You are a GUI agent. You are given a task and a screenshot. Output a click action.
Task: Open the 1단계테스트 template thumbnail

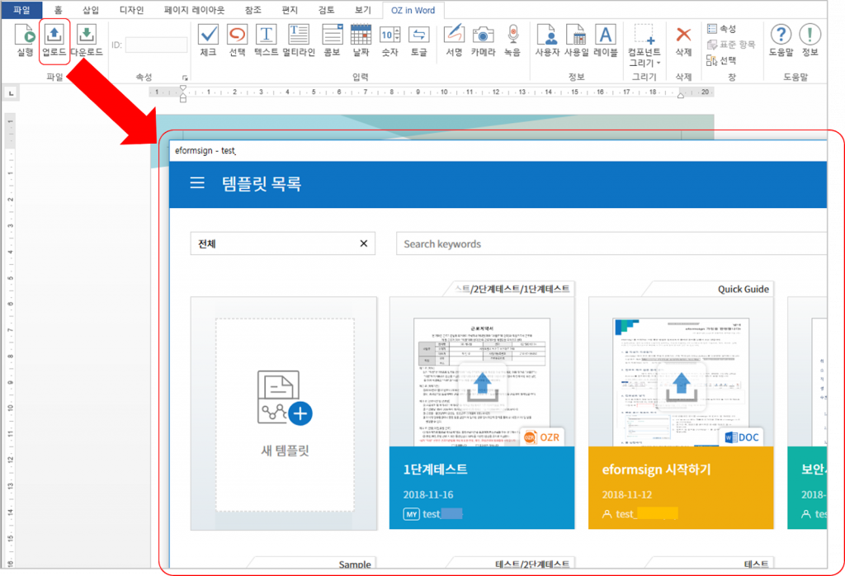click(x=482, y=381)
